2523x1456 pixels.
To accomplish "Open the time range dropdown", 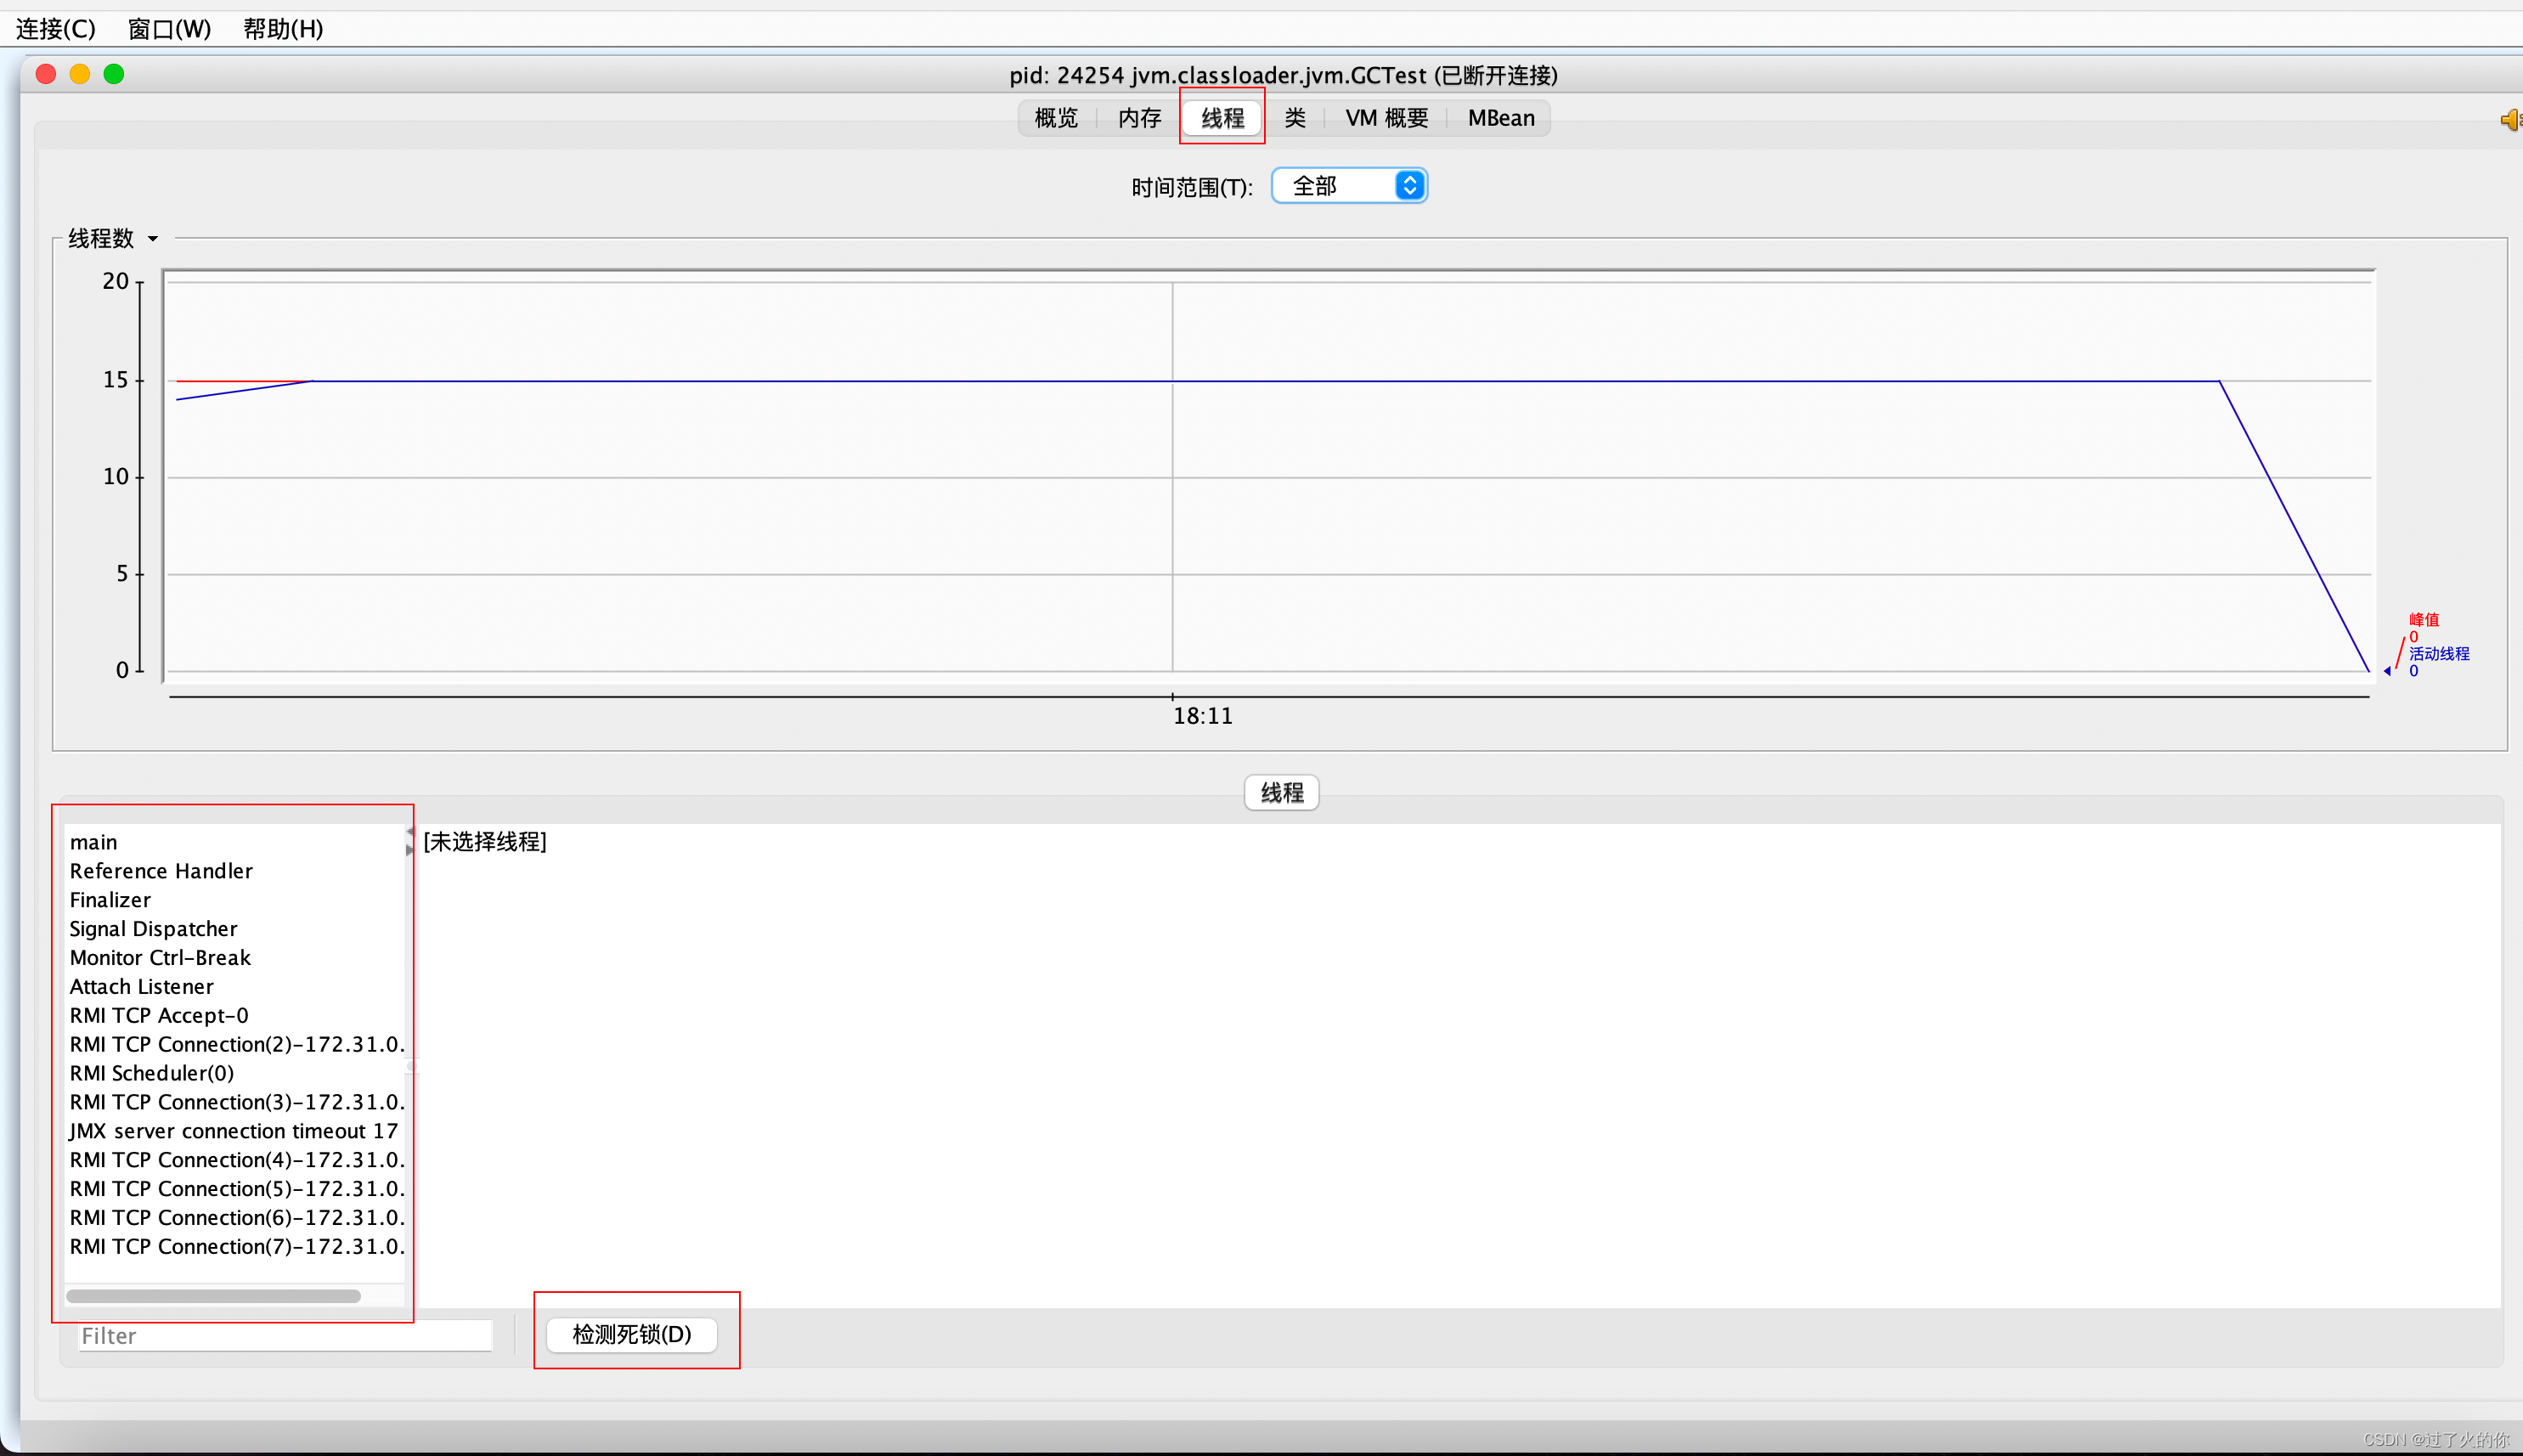I will 1349,186.
